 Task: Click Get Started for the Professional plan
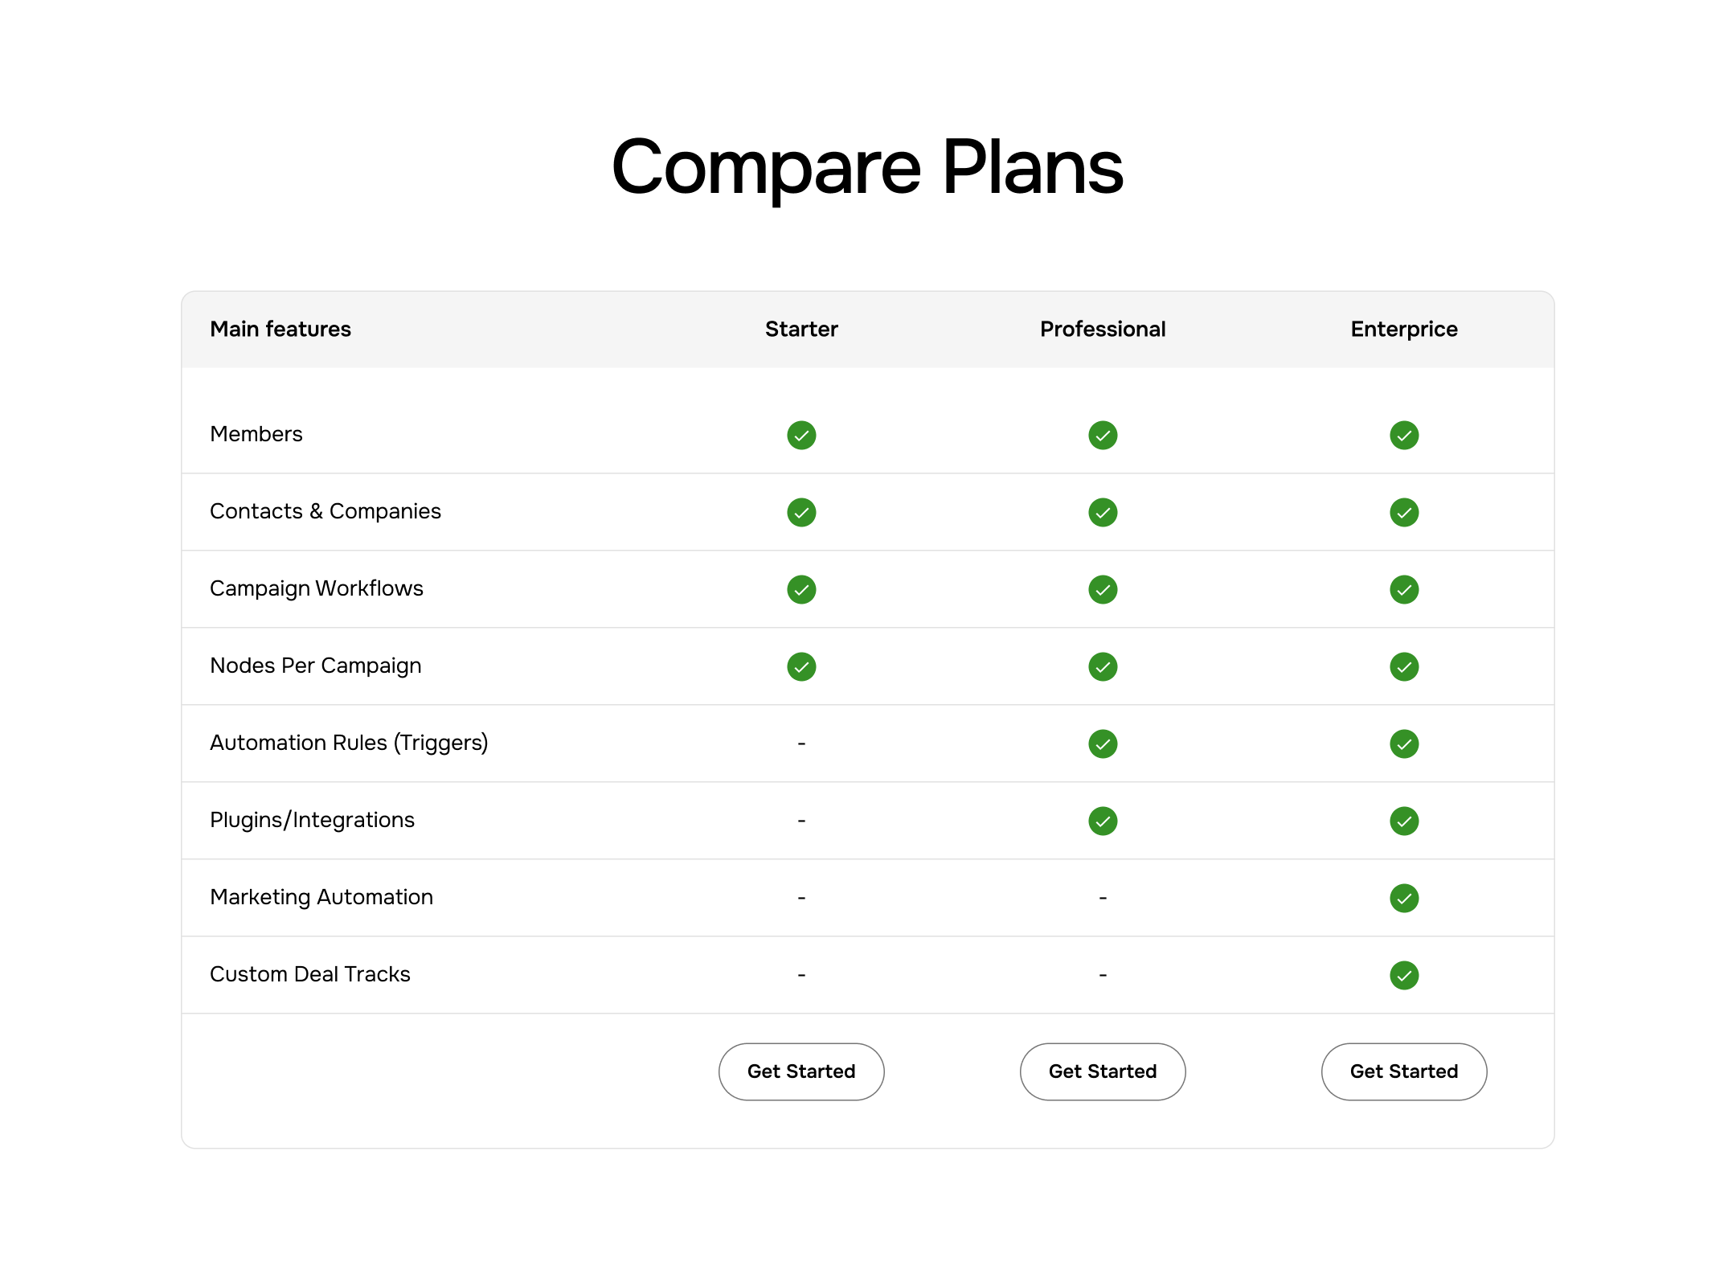[x=1102, y=1071]
